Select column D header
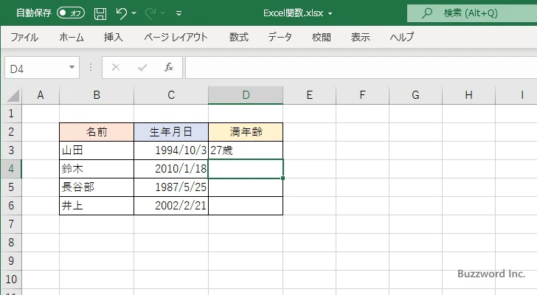 pos(246,95)
